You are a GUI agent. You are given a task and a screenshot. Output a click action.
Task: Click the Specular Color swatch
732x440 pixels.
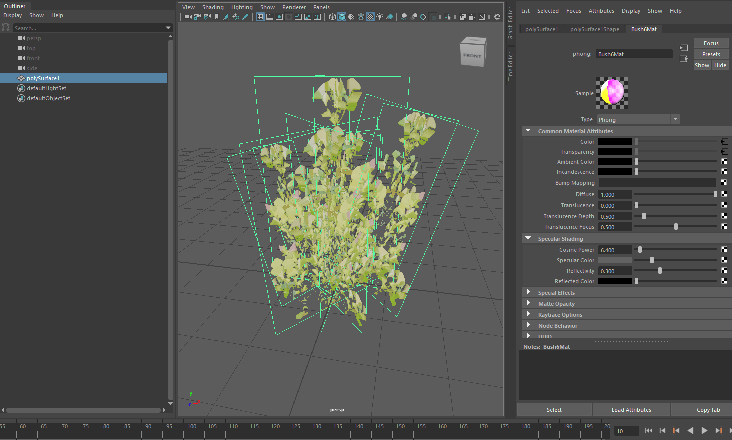pyautogui.click(x=615, y=260)
